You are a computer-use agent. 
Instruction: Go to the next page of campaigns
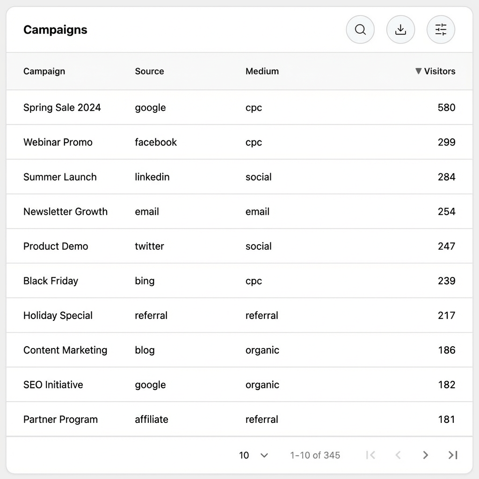425,455
